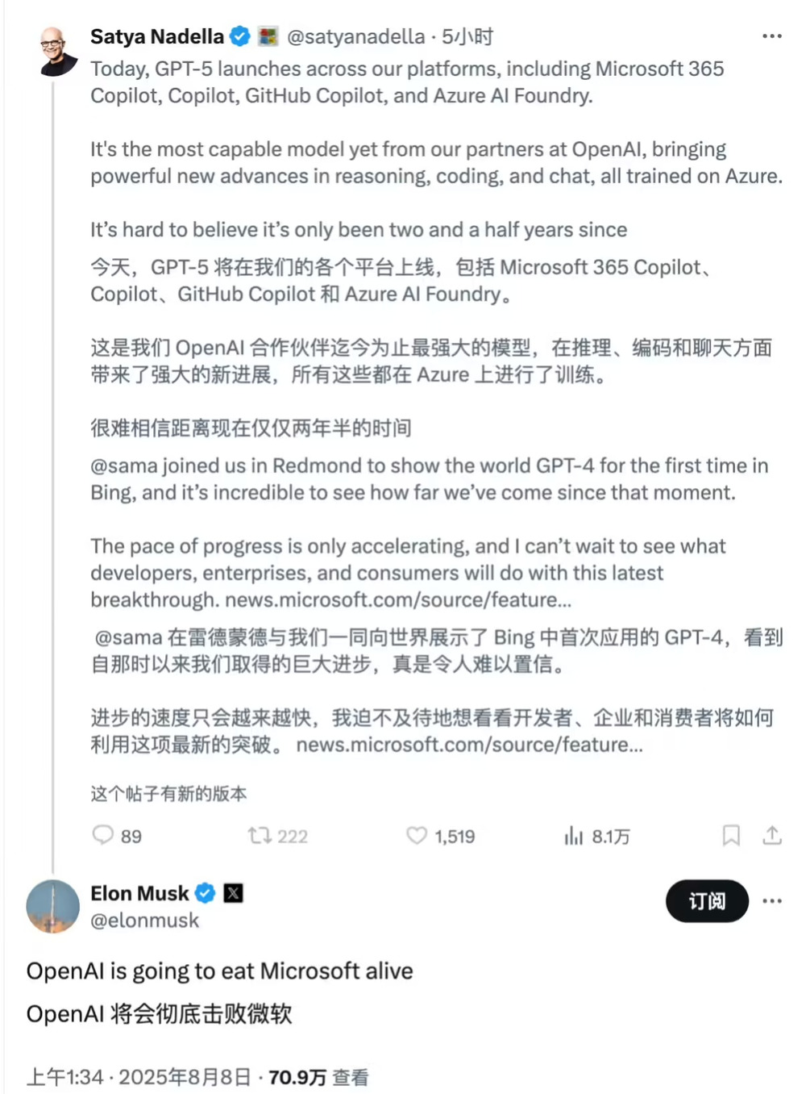Open the English news.microsoft.com/source/feature link
This screenshot has height=1094, width=806.
pos(398,599)
